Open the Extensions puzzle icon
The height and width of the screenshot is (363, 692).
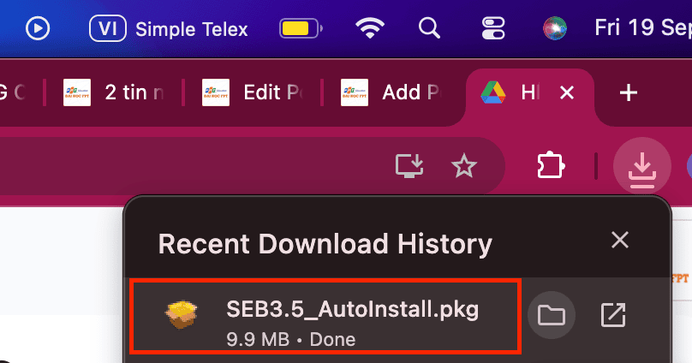click(x=548, y=165)
